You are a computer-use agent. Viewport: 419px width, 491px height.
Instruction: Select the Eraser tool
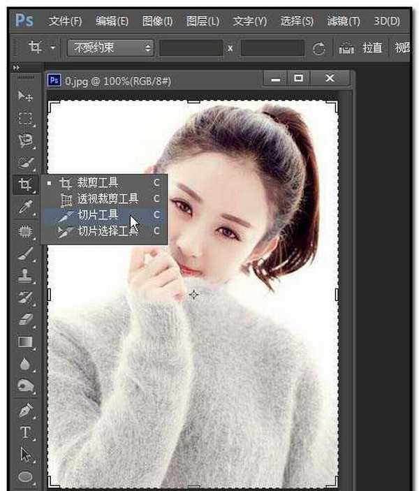click(x=25, y=319)
